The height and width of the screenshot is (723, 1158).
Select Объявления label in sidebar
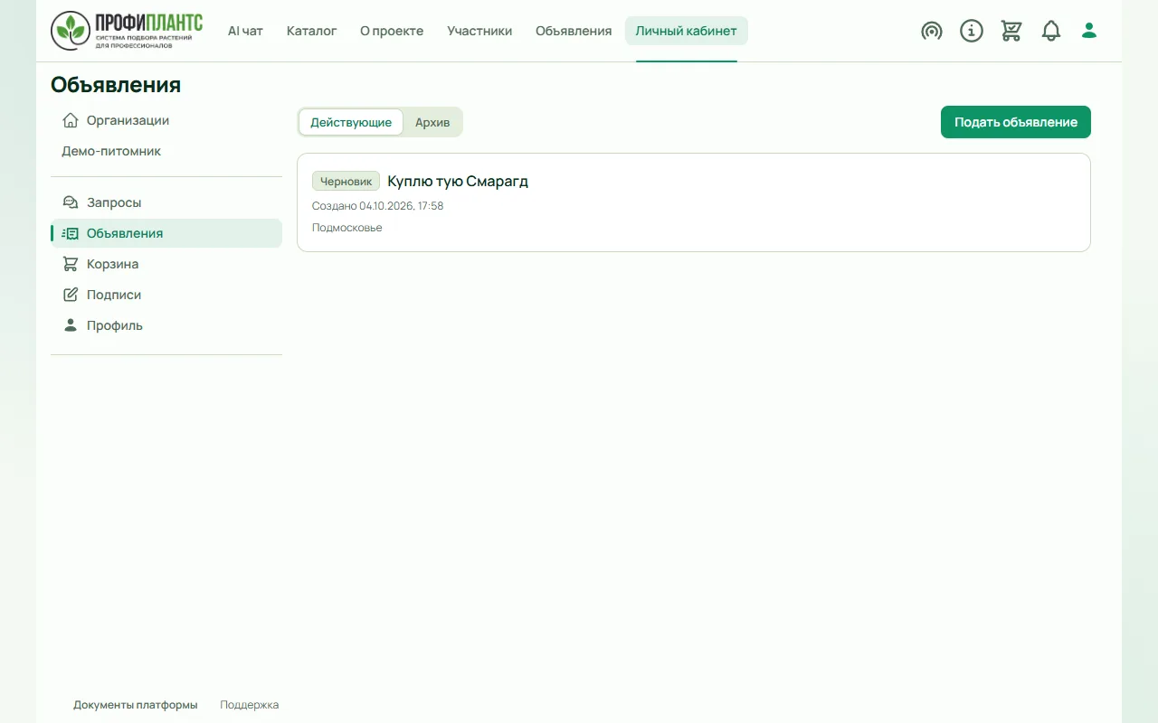coord(125,233)
